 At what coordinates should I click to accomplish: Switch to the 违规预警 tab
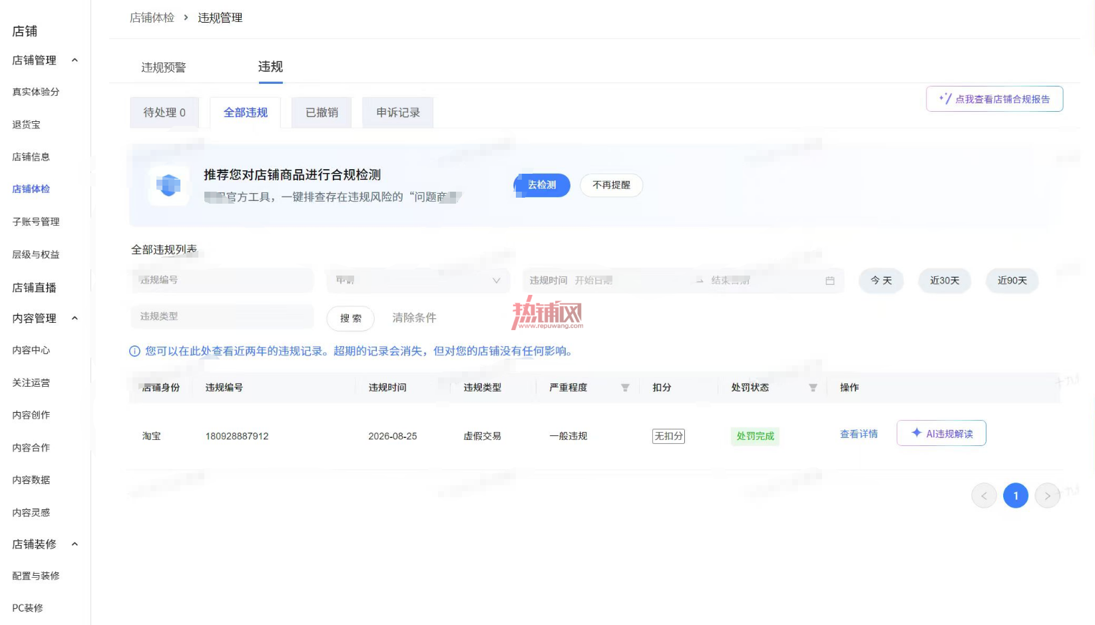pos(163,67)
